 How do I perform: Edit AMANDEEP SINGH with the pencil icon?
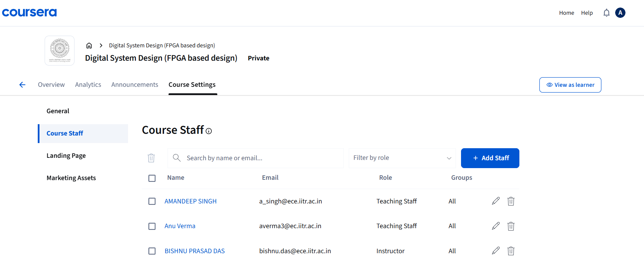[496, 201]
